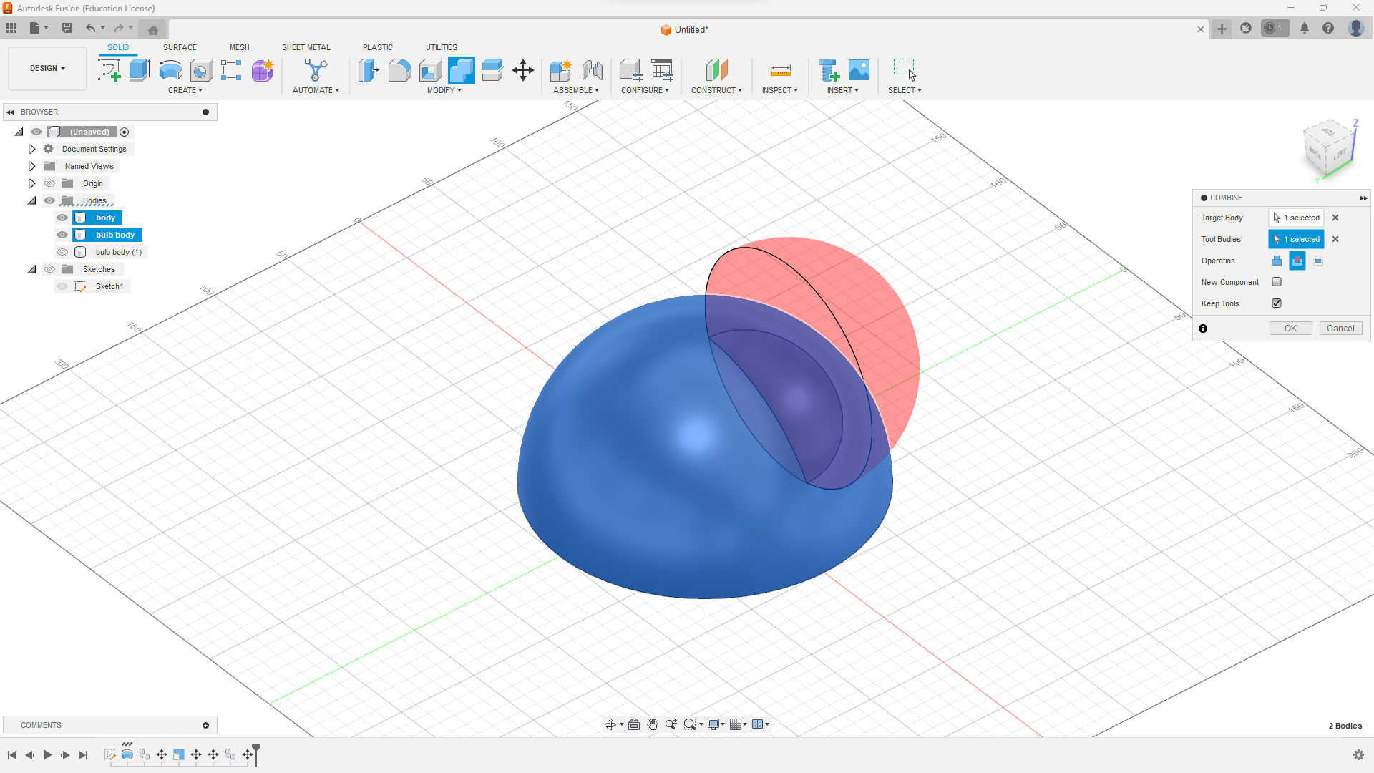Play the timeline
The height and width of the screenshot is (773, 1374).
click(x=47, y=755)
